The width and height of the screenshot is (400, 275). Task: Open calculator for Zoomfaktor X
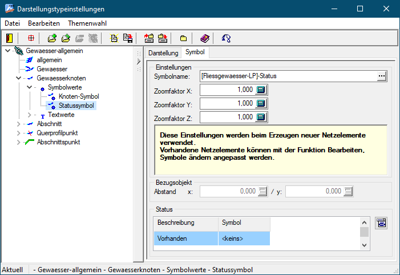point(261,90)
